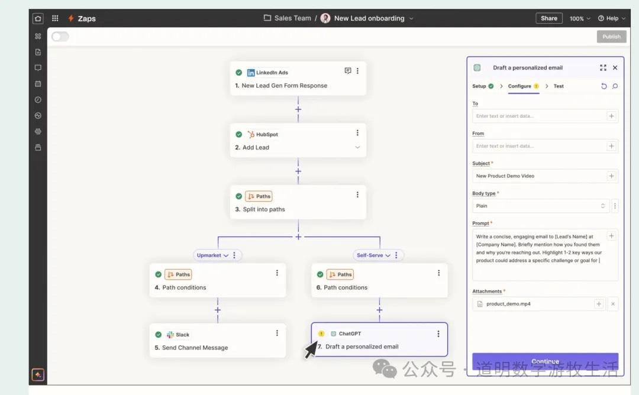Open the apps grid menu
This screenshot has height=395, width=639.
[56, 18]
